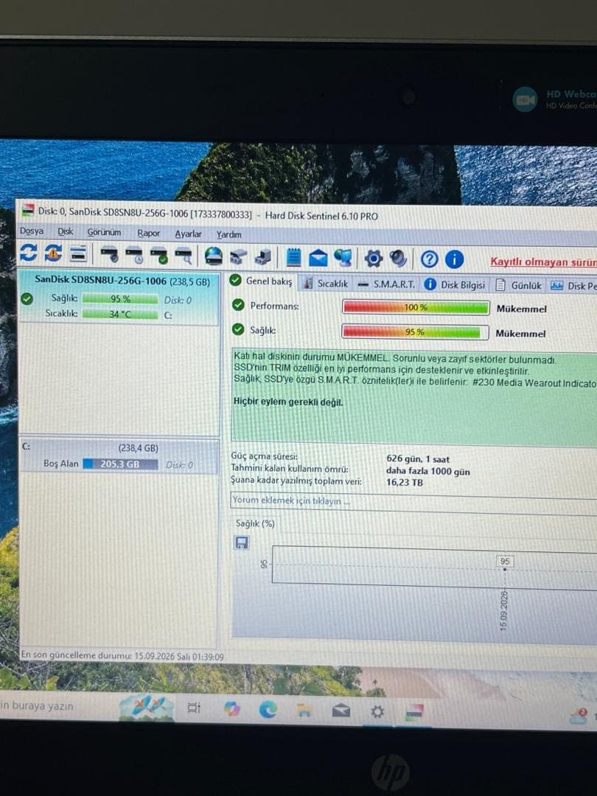597x796 pixels.
Task: Open Microsoft Edge from the taskbar
Action: pos(268,709)
